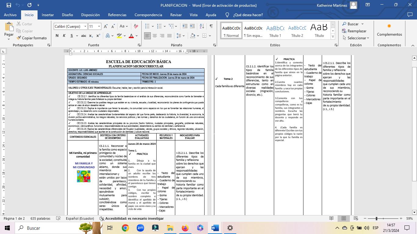Open the Archivo menu
The image size is (417, 234).
pyautogui.click(x=10, y=15)
